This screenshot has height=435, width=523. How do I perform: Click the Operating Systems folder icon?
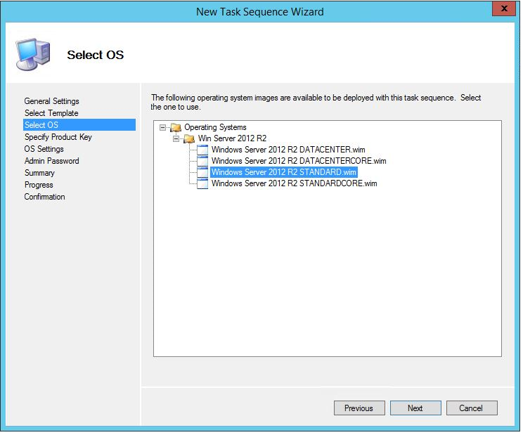pos(176,127)
